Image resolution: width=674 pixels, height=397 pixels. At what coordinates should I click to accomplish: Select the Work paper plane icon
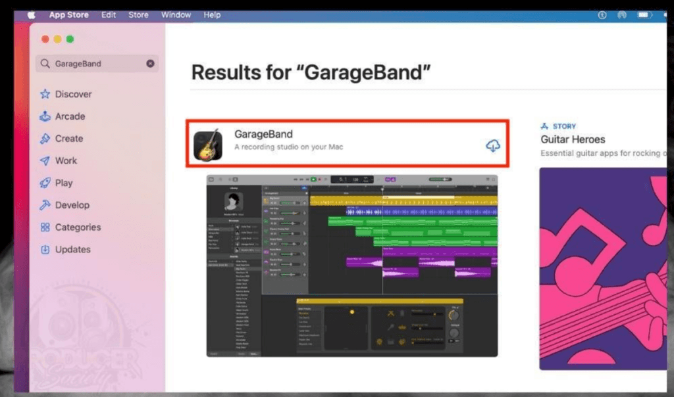[45, 160]
